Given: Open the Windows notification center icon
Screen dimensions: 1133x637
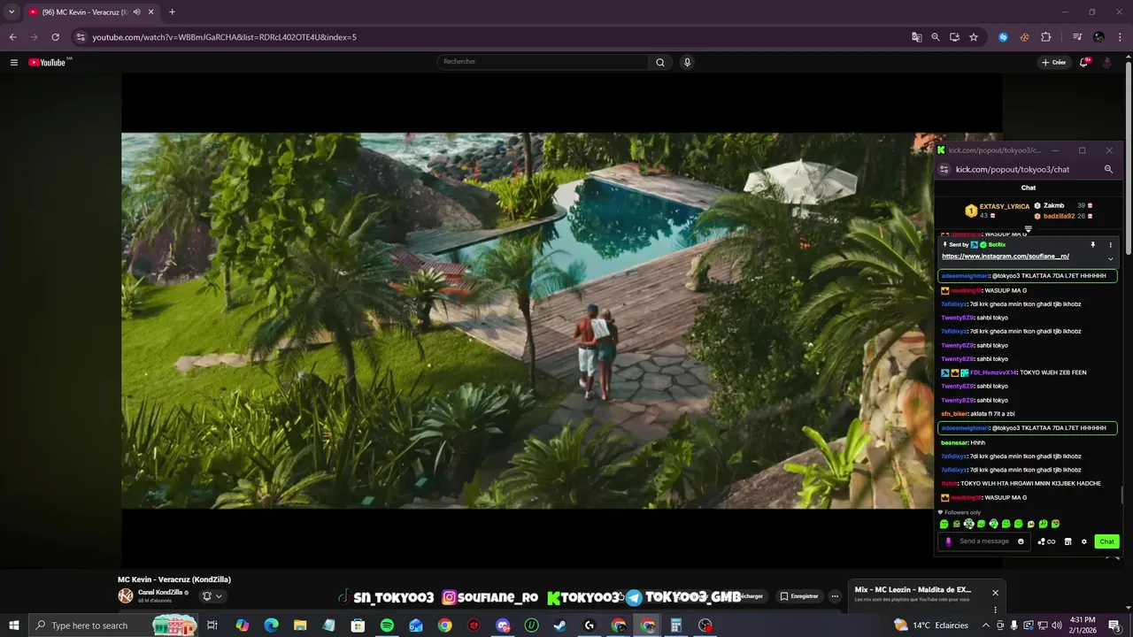Looking at the screenshot, I should [1114, 625].
